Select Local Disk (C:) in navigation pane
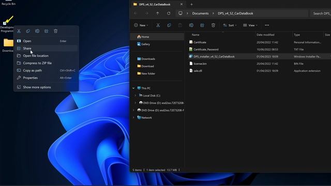Image resolution: width=331 pixels, height=186 pixels. click(x=149, y=96)
